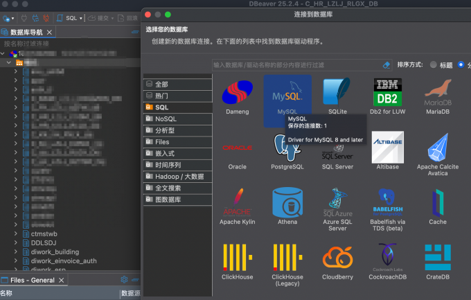Select the MariaDB driver icon
Viewport: 471px width, 300px height.
click(x=438, y=96)
